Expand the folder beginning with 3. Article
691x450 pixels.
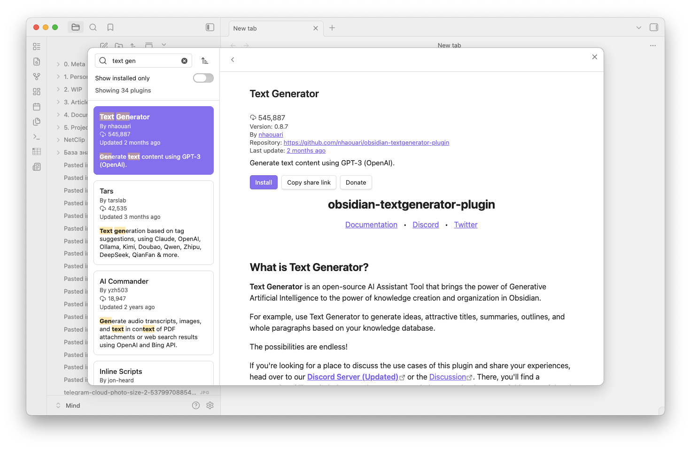[58, 102]
